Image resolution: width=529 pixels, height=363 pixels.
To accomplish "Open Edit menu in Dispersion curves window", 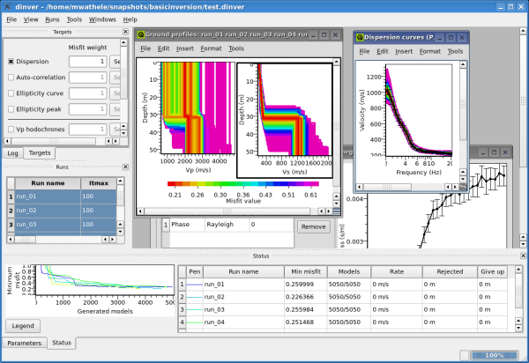I will (x=383, y=52).
